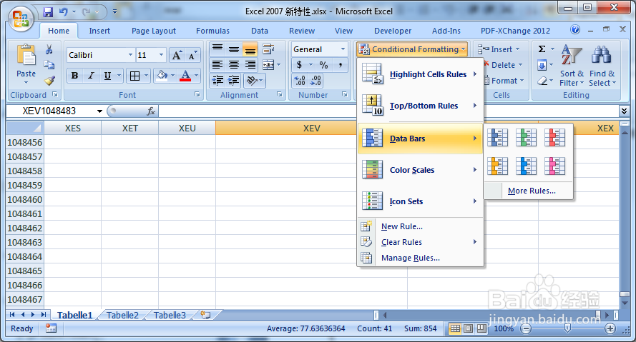Click the Office button orb

[x=21, y=19]
